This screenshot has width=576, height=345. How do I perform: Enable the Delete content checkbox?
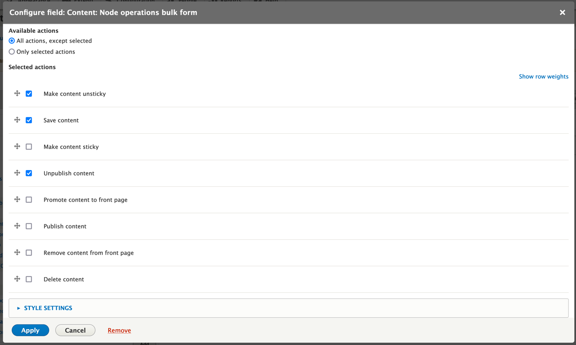(x=29, y=279)
